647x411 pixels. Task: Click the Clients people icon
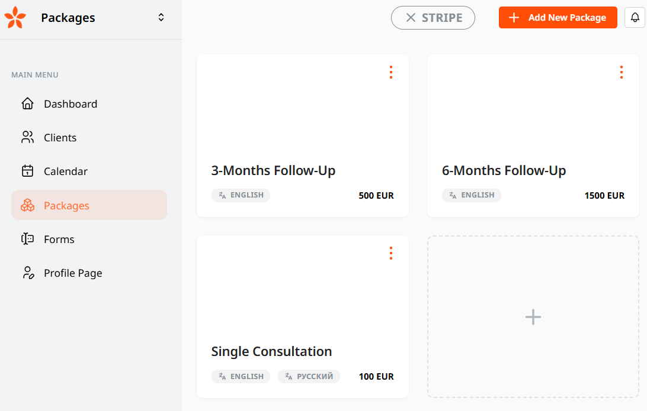[28, 137]
